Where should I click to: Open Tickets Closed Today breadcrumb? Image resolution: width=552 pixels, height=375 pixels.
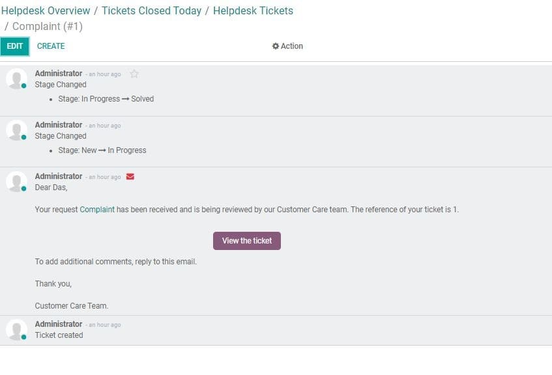point(151,10)
